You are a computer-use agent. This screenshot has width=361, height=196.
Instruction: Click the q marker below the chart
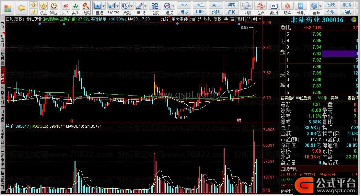click(72, 120)
